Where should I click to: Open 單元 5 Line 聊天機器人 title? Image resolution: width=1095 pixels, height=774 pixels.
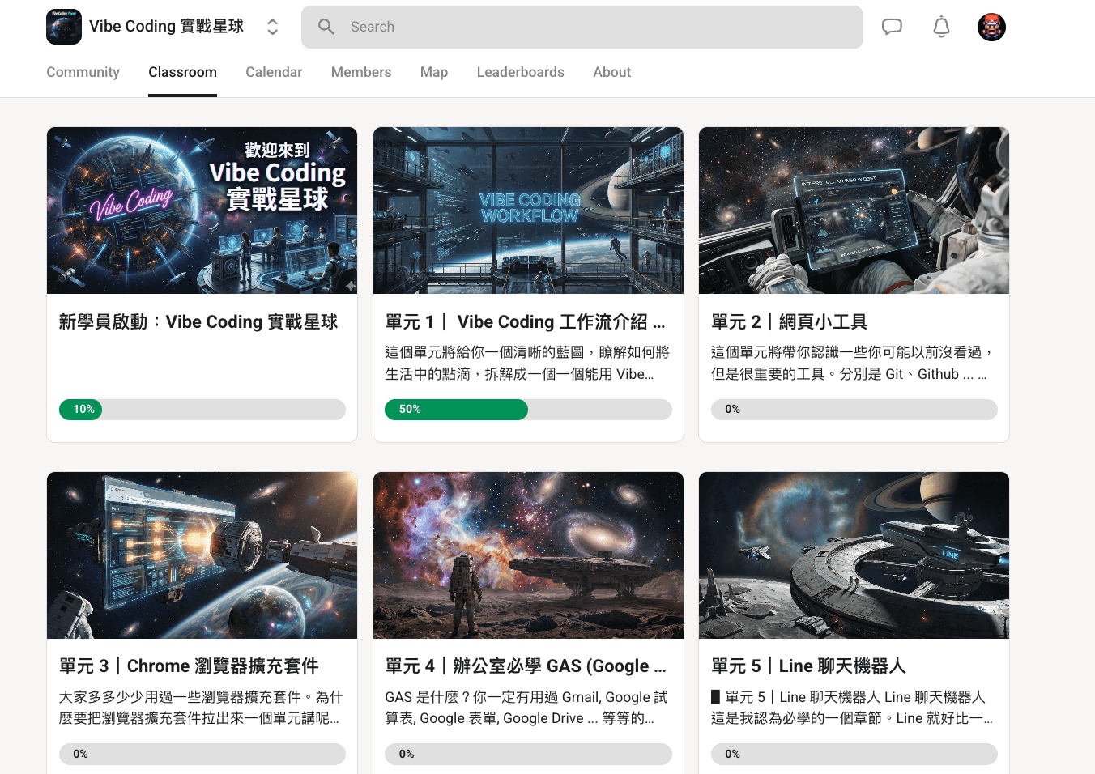tap(808, 666)
